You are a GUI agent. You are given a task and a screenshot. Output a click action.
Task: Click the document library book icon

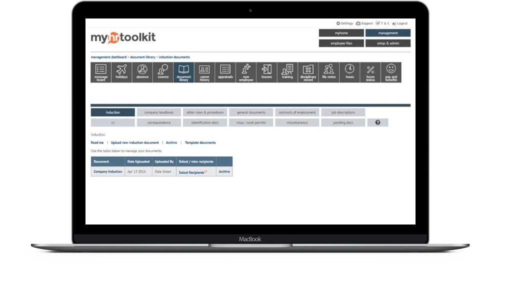pyautogui.click(x=183, y=71)
